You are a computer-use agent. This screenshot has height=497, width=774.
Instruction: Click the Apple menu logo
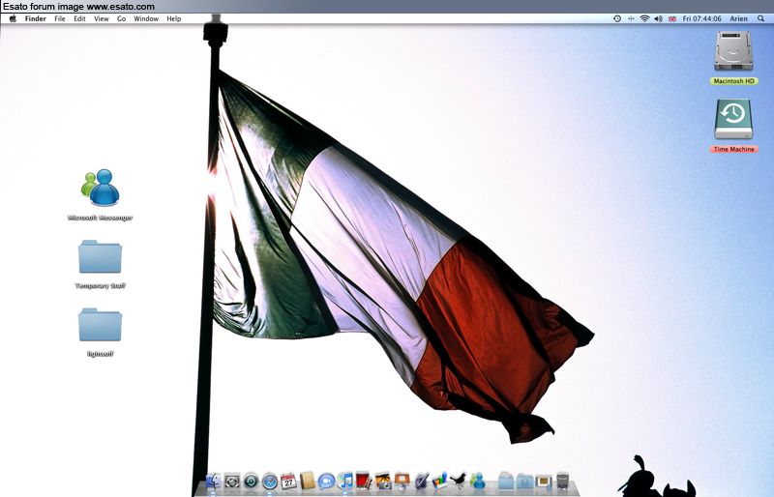[x=13, y=18]
